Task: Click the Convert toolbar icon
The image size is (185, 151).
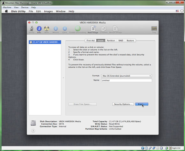Action: pos(104,28)
